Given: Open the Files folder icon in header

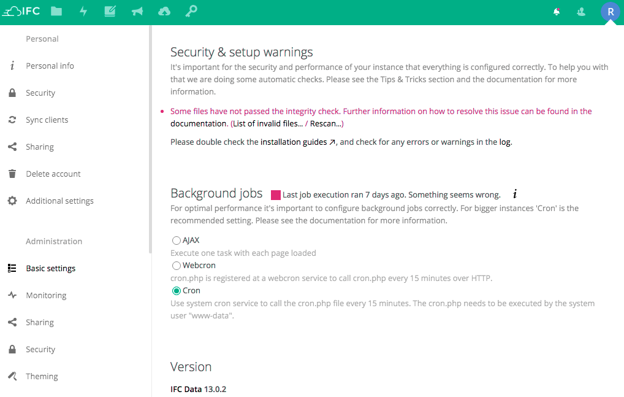Looking at the screenshot, I should [56, 11].
